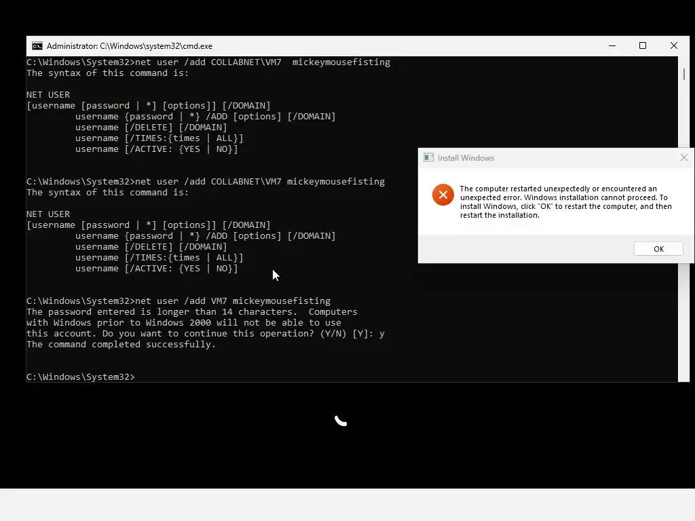Minimize the Administrator cmd.exe window

612,46
